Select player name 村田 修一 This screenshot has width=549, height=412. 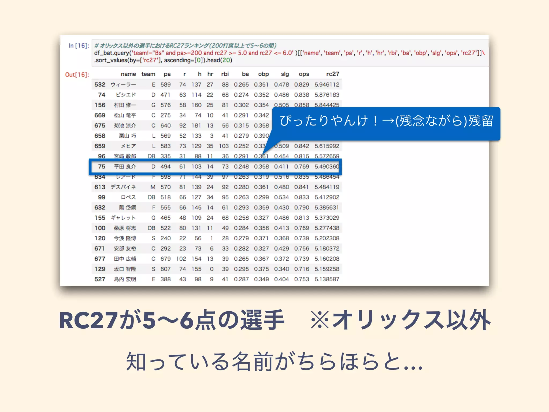tap(125, 105)
